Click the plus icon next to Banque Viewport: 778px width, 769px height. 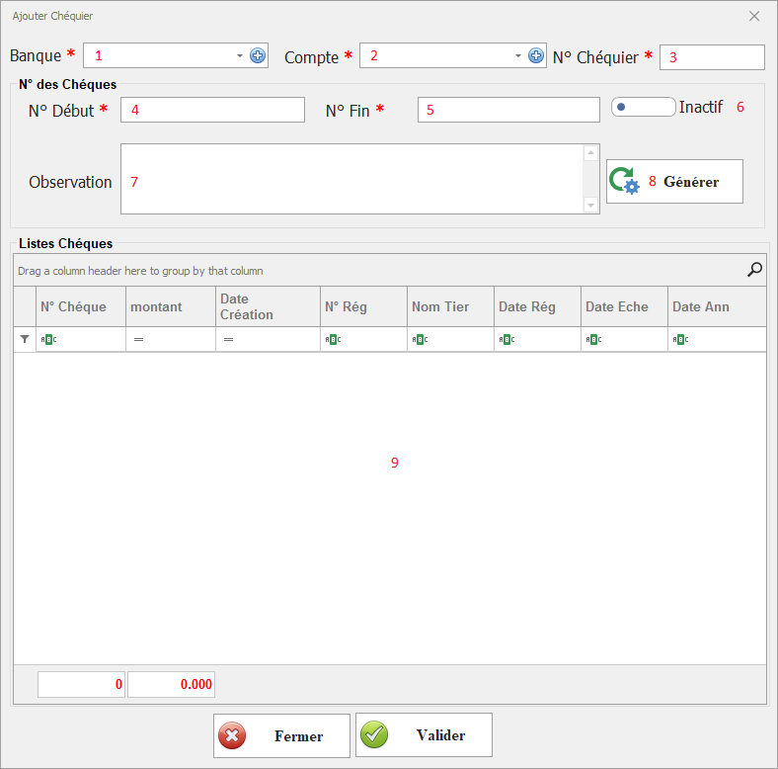(258, 56)
